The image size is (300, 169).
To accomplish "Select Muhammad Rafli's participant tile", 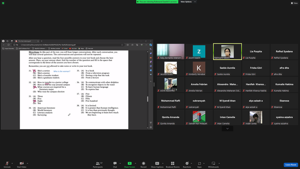I will click(x=171, y=101).
